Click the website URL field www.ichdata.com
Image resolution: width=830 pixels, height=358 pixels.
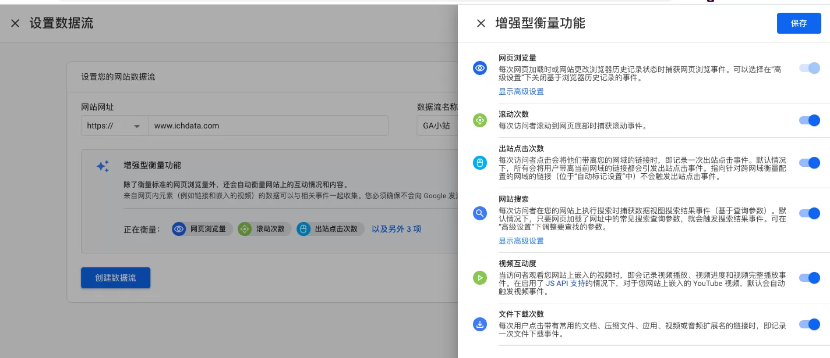point(268,126)
